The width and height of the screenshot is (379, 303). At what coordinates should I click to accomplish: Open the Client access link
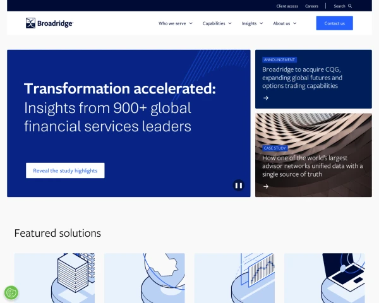pyautogui.click(x=287, y=6)
